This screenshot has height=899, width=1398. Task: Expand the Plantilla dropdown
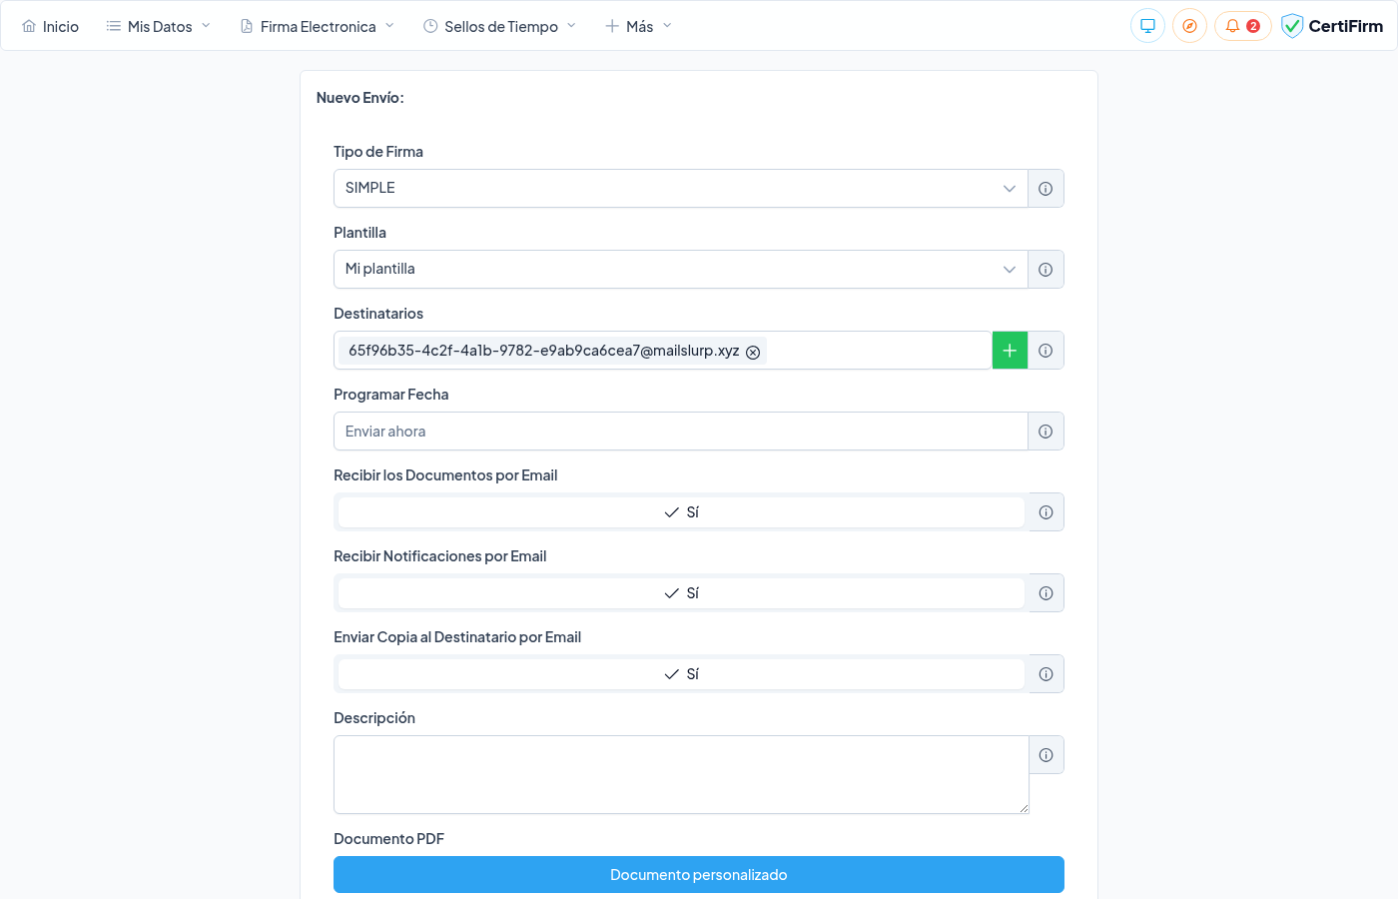pos(680,270)
